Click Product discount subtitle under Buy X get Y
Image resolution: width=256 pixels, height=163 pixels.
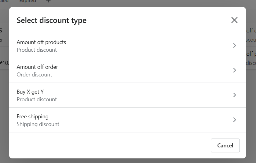(x=37, y=99)
